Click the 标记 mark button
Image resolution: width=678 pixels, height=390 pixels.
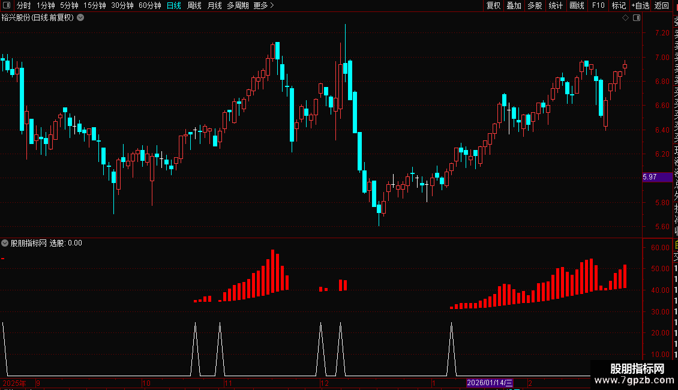[619, 5]
